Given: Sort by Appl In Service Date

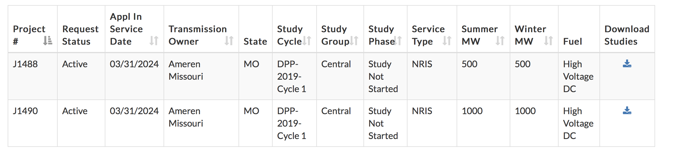Looking at the screenshot, I should pos(154,41).
